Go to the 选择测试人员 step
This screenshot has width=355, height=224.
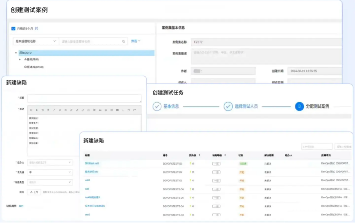[x=228, y=106]
